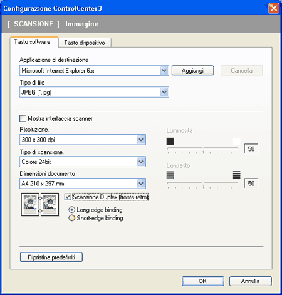Click the white light brightness icon

point(236,142)
